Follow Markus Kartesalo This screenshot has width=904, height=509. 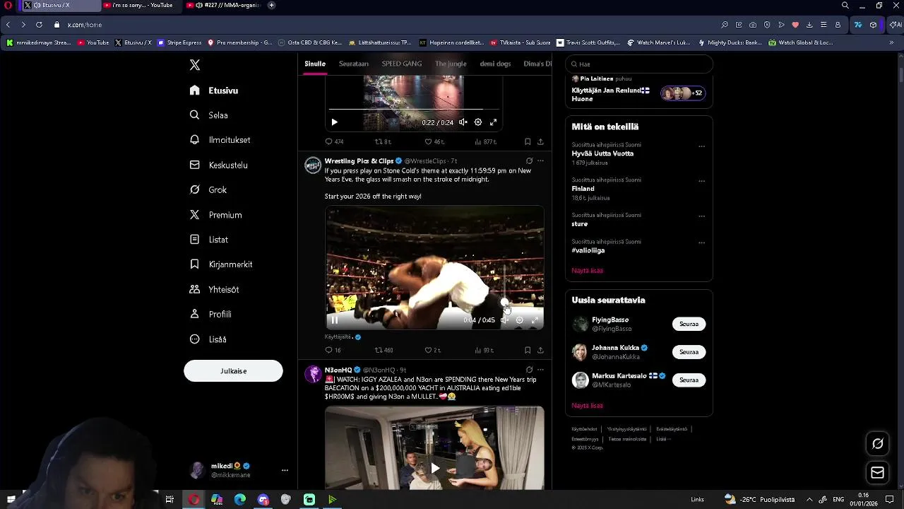coord(689,380)
